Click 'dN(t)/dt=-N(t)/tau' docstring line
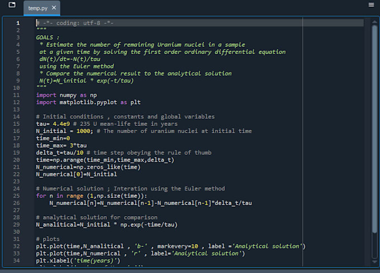380x273 pixels. point(70,59)
